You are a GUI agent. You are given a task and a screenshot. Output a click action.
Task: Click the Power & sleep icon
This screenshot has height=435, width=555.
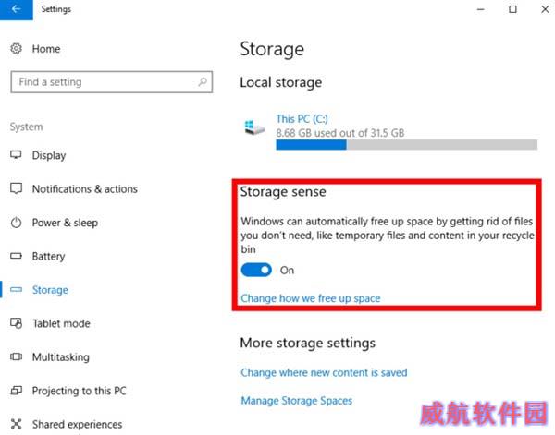(16, 223)
